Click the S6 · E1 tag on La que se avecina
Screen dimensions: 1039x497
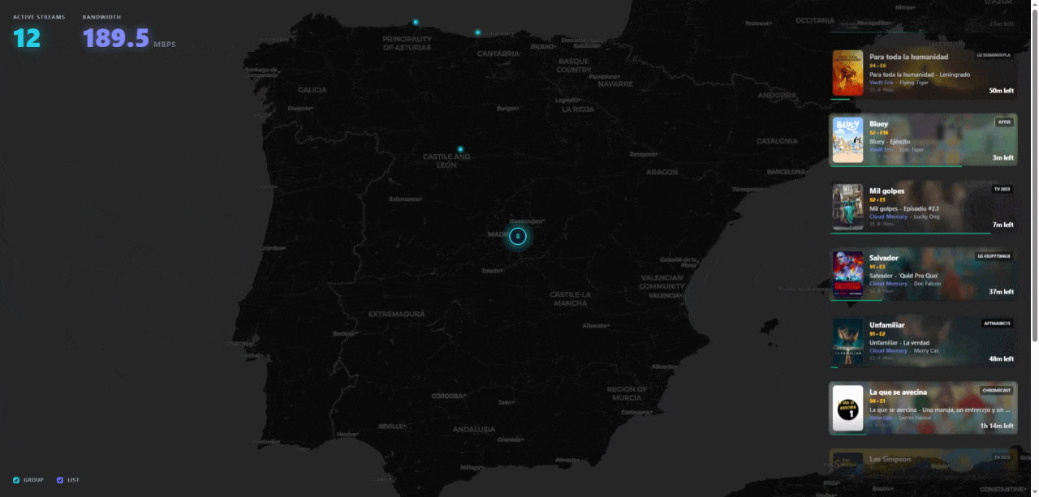coord(877,401)
